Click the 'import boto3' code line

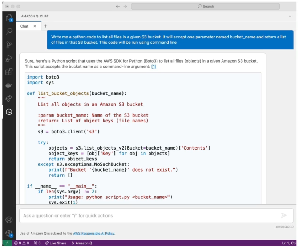point(43,77)
